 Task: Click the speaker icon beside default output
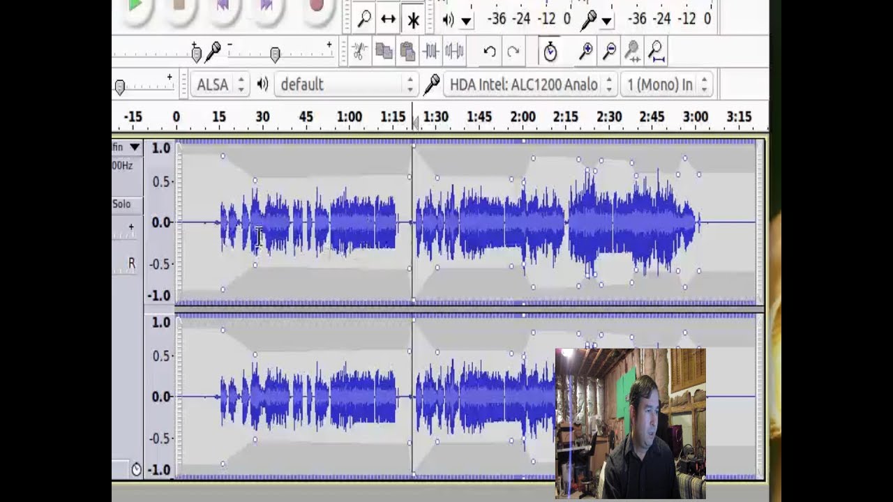(x=262, y=84)
